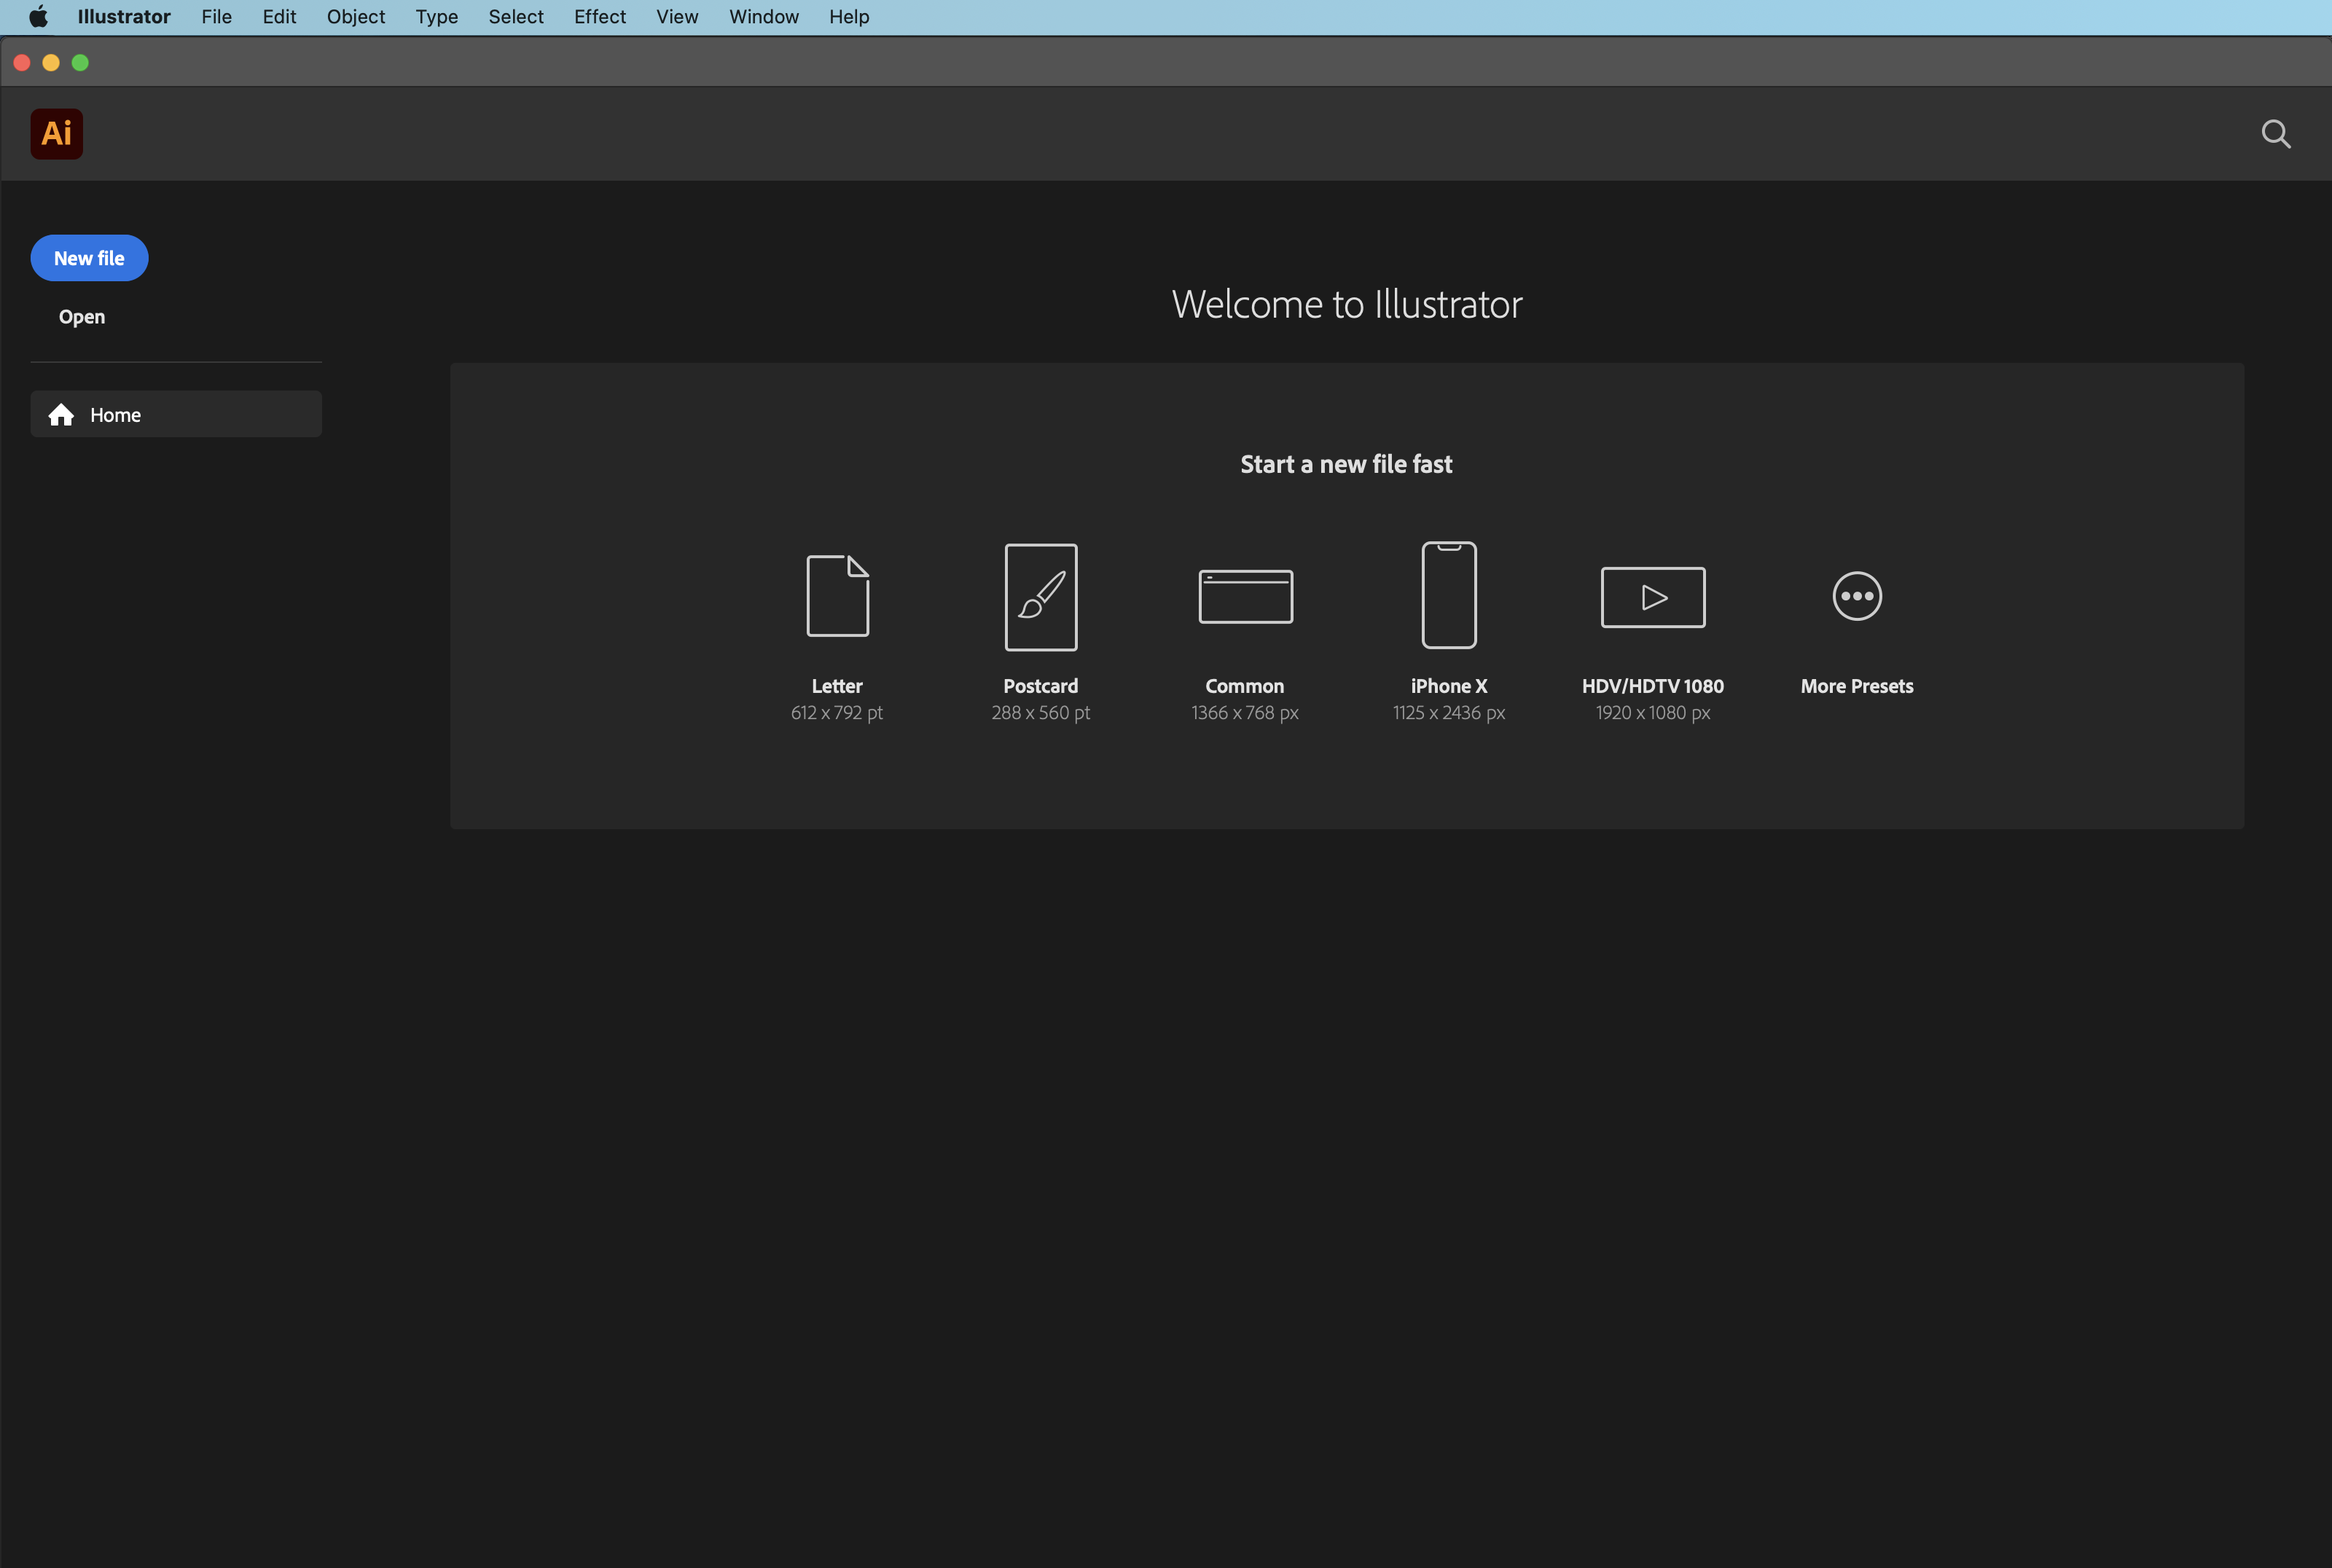
Task: Click the New file button
Action: 89,258
